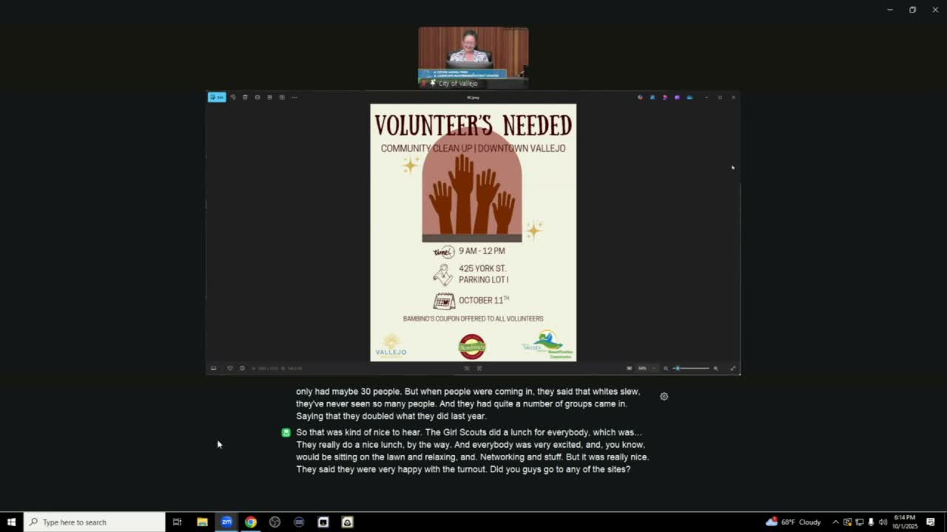Open the three-dots See more menu
Image resolution: width=947 pixels, height=532 pixels.
294,98
